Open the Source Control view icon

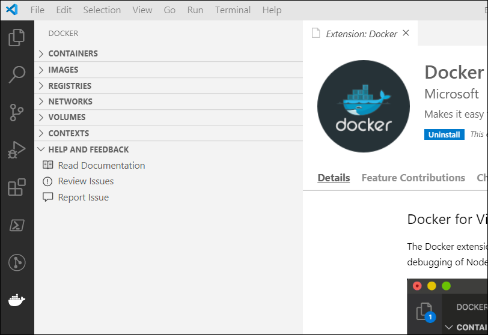(x=17, y=112)
